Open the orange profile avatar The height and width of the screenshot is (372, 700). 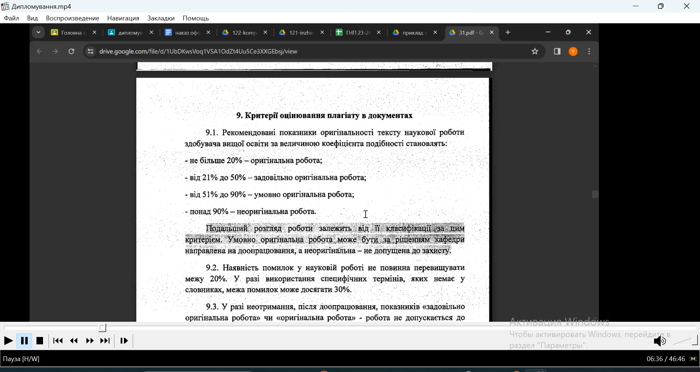[x=574, y=52]
